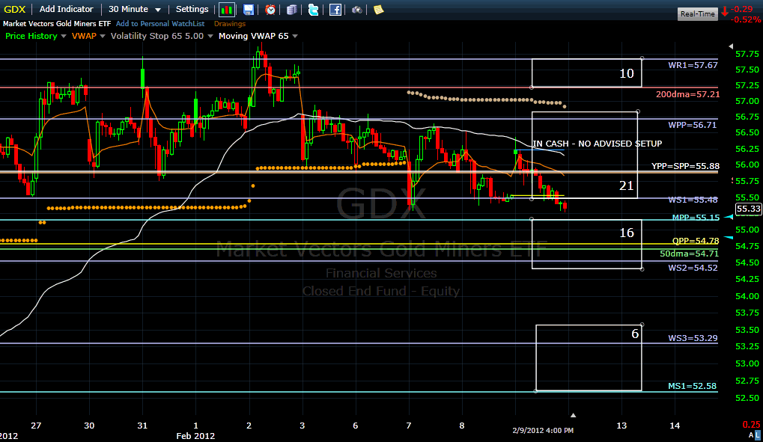Click the cyan arrow marker near MPP level
Viewport: 763px width, 442px height.
click(729, 217)
